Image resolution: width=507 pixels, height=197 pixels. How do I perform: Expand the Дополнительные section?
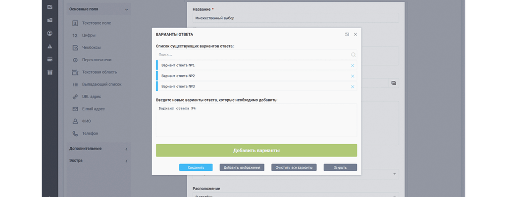[x=126, y=149]
